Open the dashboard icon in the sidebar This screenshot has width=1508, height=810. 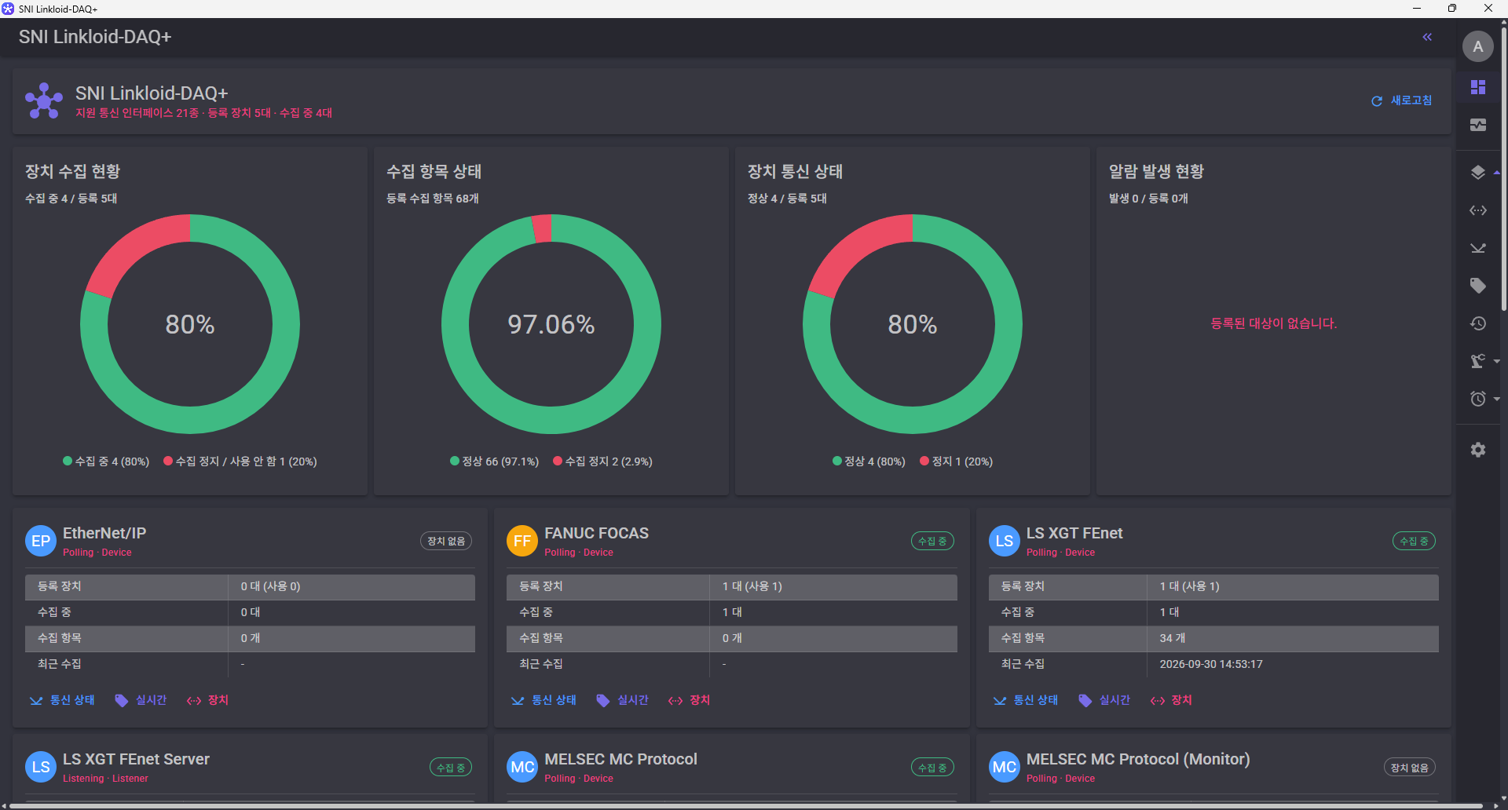[x=1478, y=87]
